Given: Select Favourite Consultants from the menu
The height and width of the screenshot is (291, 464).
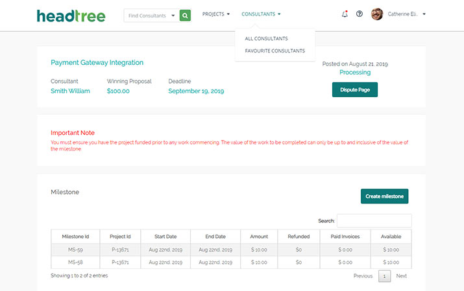Looking at the screenshot, I should (x=275, y=51).
